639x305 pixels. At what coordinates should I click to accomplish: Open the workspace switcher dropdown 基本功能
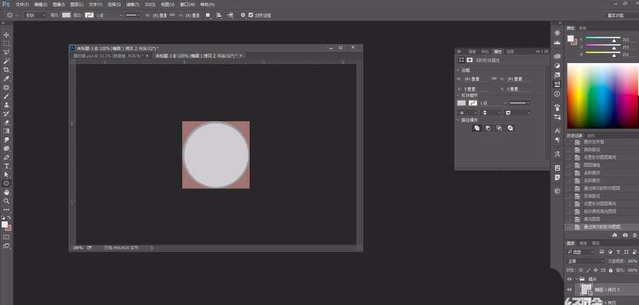tap(620, 15)
